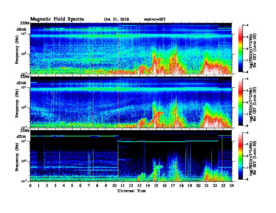Click the dH/dt spectrogram plot area
276x213 pixels.
coord(131,48)
